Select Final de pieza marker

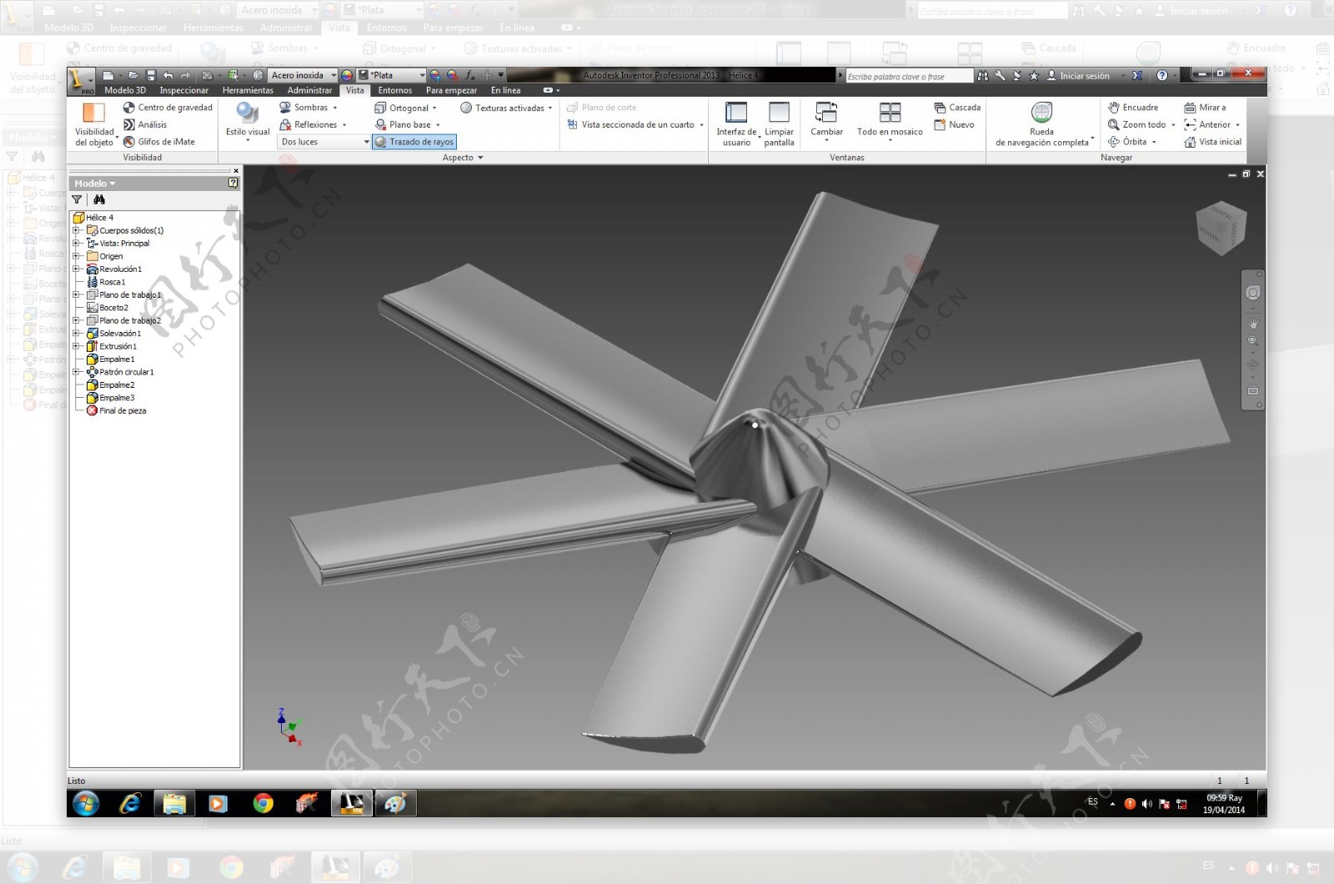(x=117, y=410)
